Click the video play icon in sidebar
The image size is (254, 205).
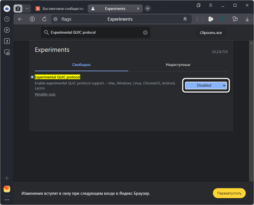click(7, 30)
